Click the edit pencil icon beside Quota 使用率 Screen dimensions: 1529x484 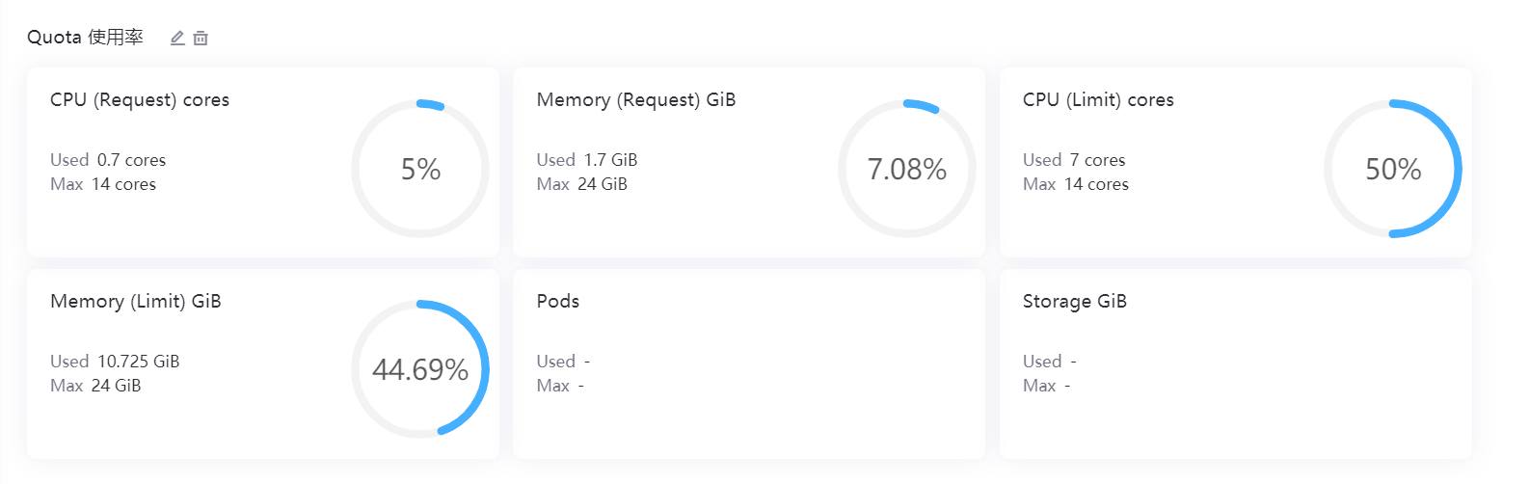point(177,38)
